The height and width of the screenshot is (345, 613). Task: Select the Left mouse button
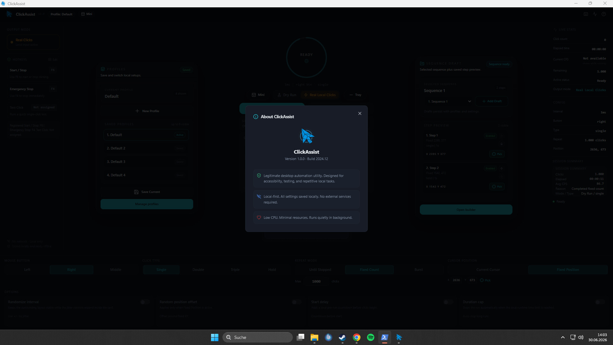(x=27, y=270)
